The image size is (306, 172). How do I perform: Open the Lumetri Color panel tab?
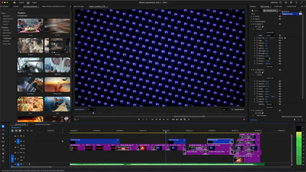278,6
